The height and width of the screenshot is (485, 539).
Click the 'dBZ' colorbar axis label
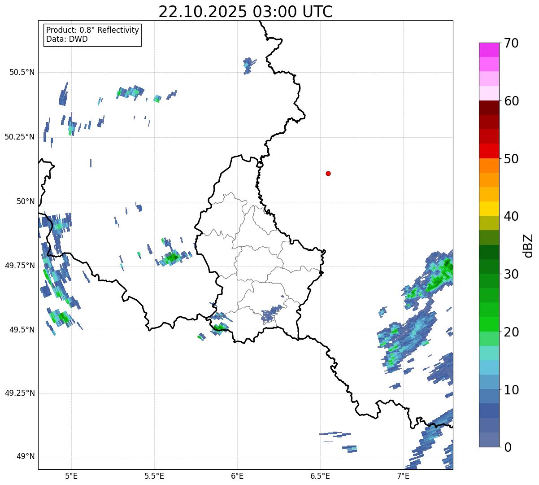point(528,245)
